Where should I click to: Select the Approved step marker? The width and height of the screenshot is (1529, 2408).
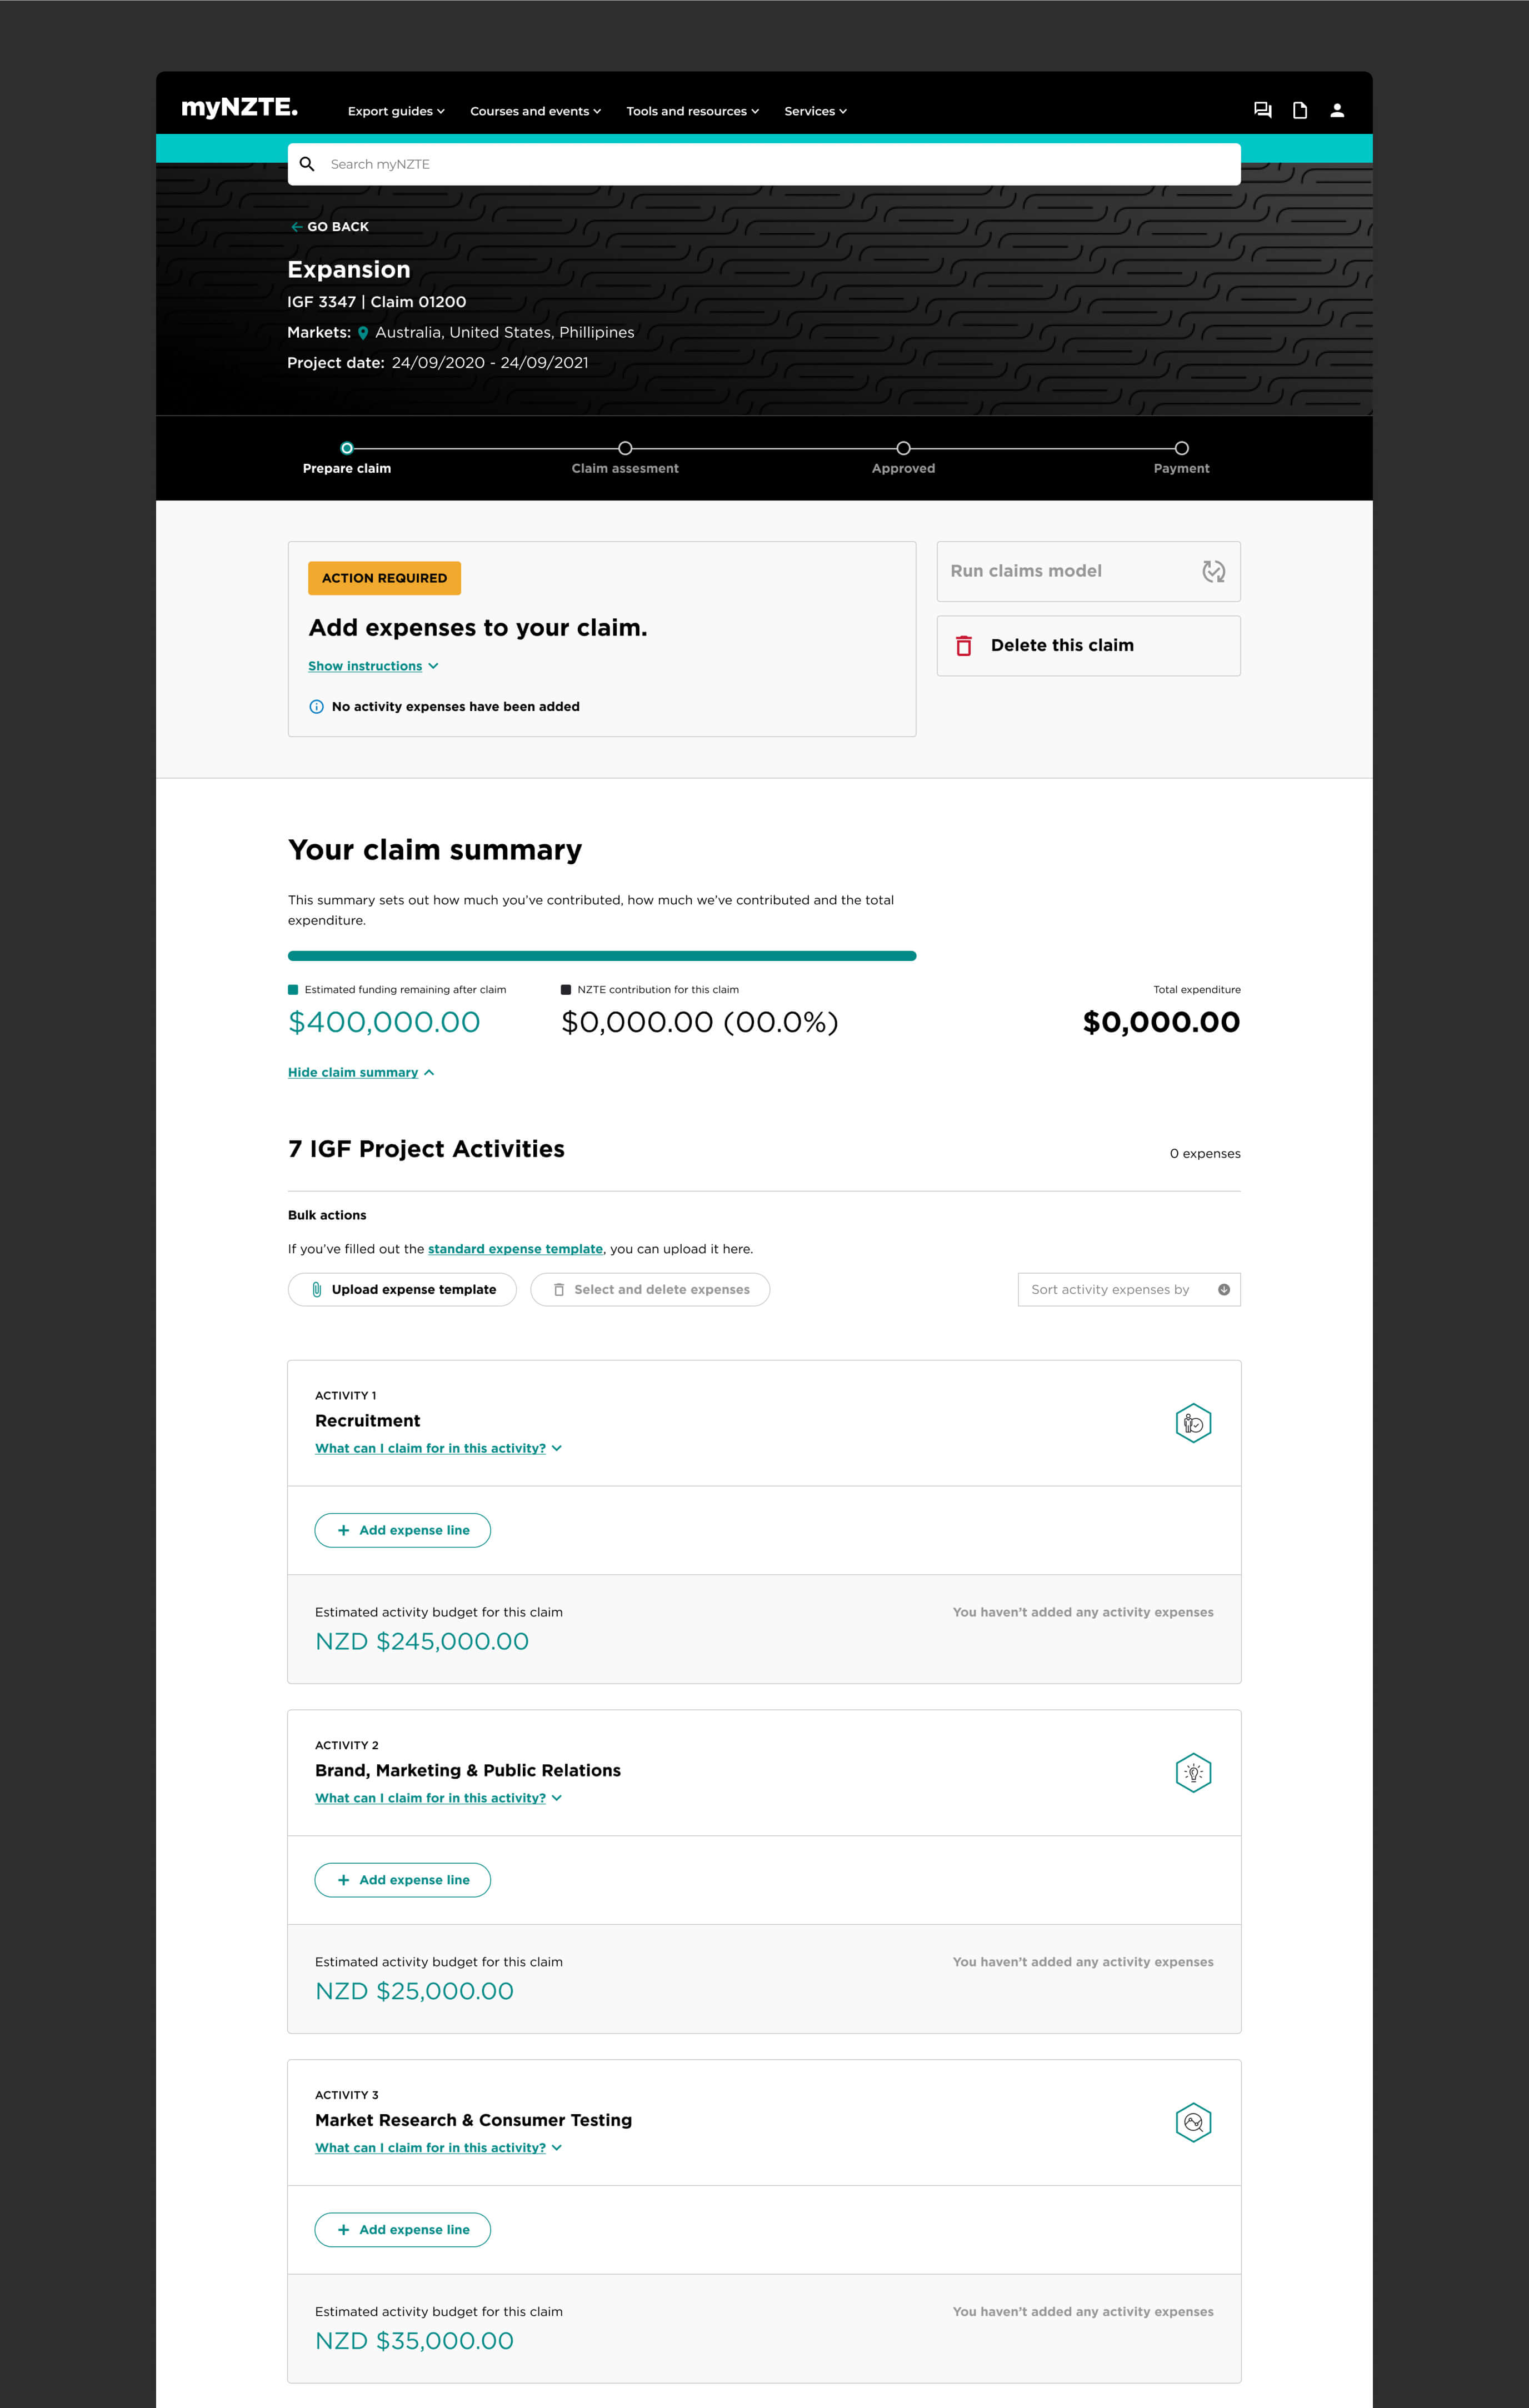click(903, 448)
